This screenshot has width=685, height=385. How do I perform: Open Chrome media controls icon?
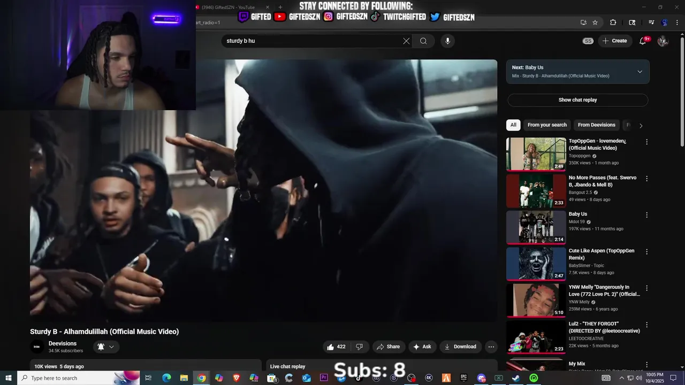651,22
